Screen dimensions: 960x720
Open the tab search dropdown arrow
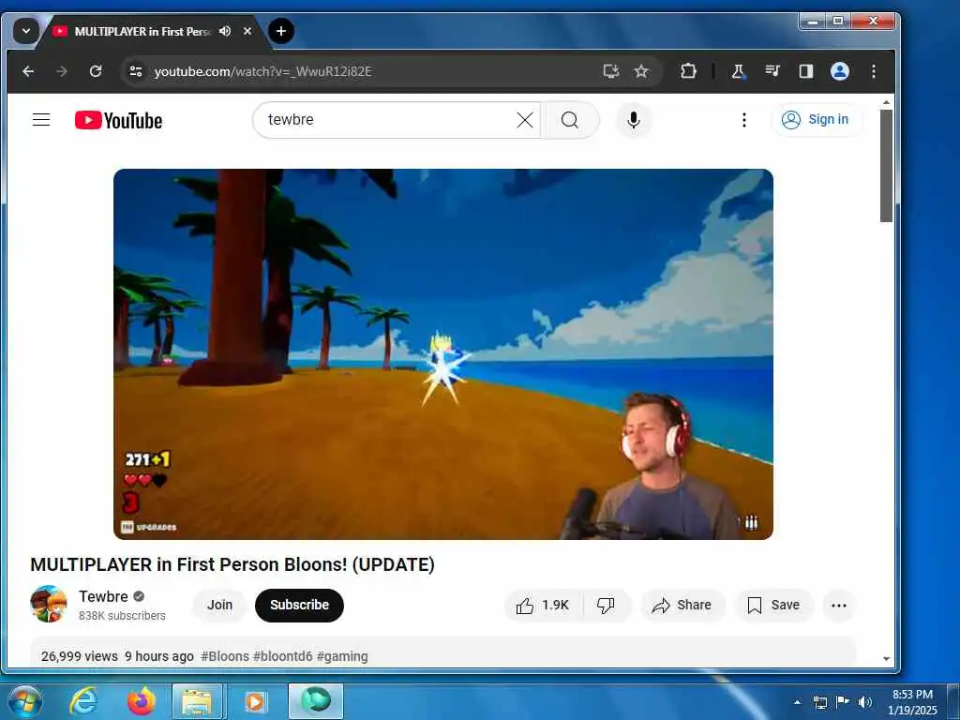click(x=25, y=31)
